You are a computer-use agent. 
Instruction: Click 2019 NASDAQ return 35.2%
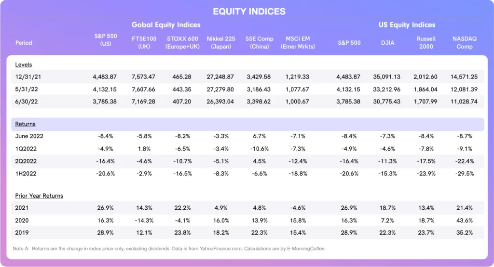point(465,233)
